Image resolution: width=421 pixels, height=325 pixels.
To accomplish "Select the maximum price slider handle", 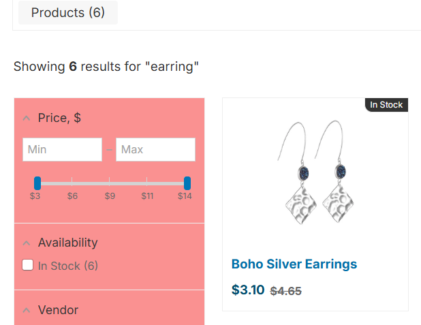I will [x=187, y=183].
